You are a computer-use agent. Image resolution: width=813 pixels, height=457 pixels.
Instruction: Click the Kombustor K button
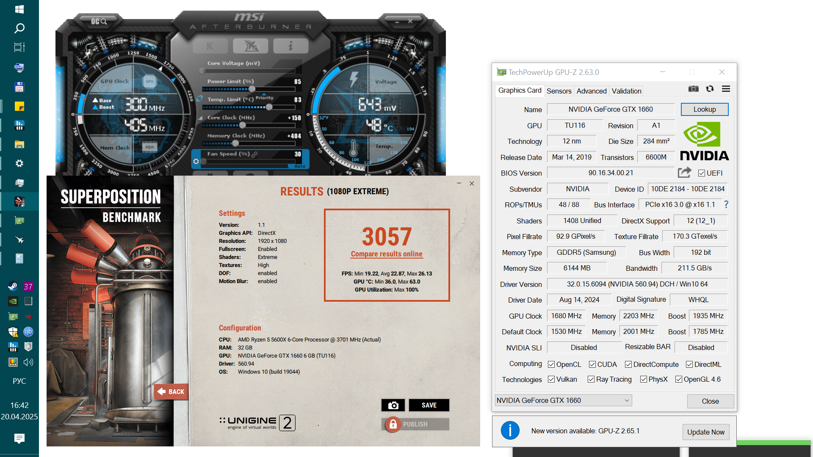click(210, 46)
